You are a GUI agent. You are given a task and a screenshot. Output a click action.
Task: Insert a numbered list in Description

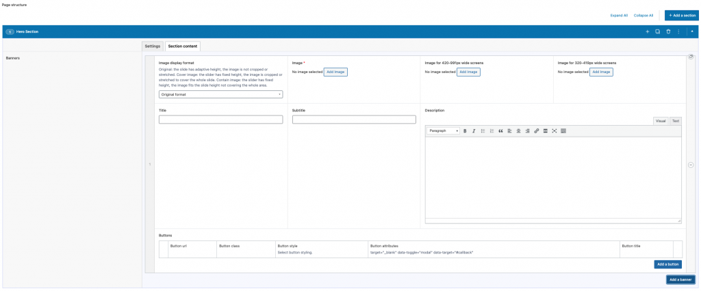coord(492,130)
